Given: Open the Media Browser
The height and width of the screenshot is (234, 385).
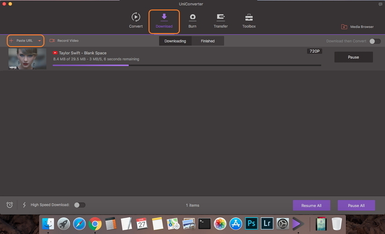Looking at the screenshot, I should click(357, 27).
